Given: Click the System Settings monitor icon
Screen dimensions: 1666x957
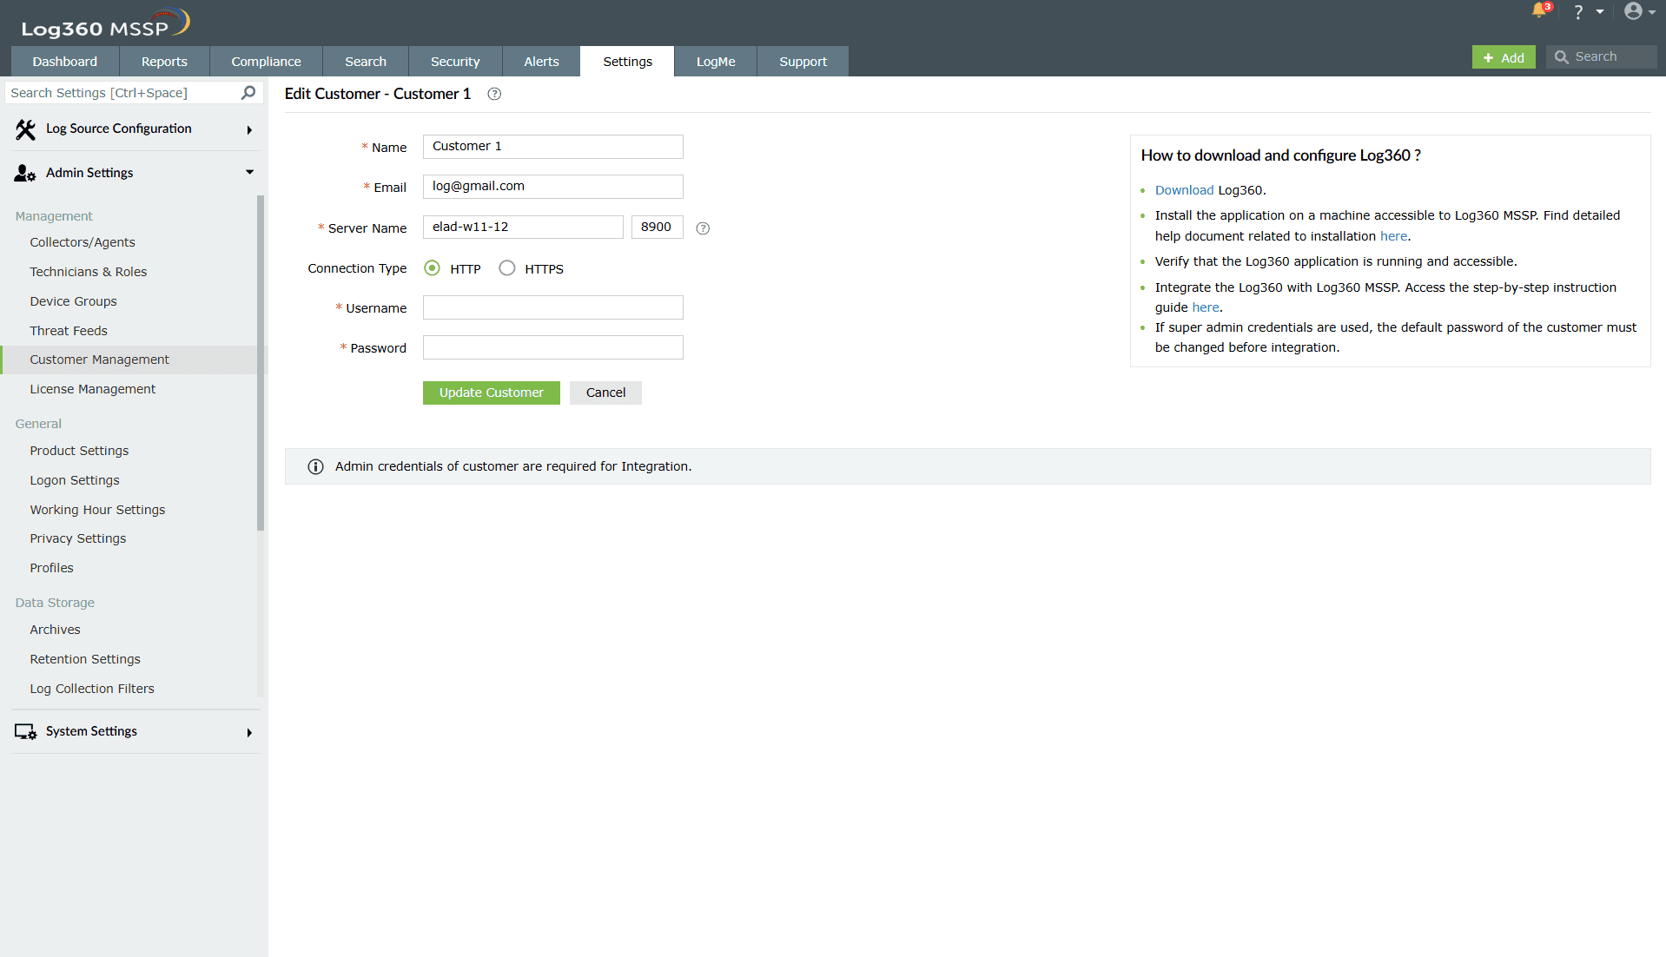Looking at the screenshot, I should coord(25,732).
